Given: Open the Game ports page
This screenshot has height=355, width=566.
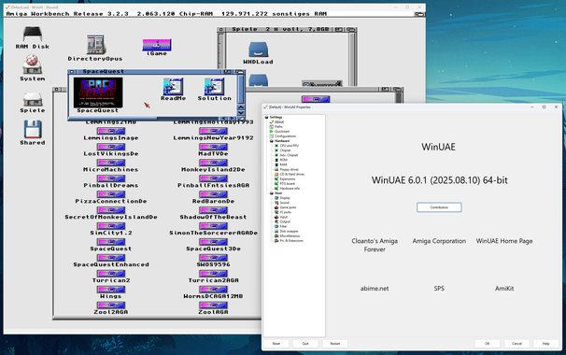Looking at the screenshot, I should pos(288,207).
